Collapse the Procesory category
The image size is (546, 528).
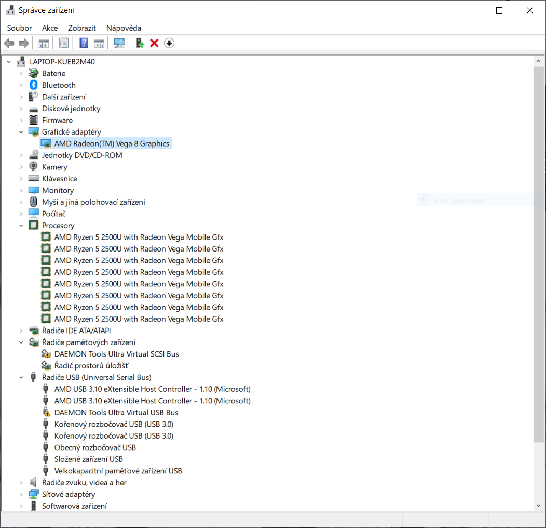coord(21,226)
